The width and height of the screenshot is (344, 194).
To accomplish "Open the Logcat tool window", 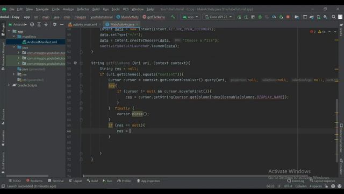I will (x=75, y=181).
